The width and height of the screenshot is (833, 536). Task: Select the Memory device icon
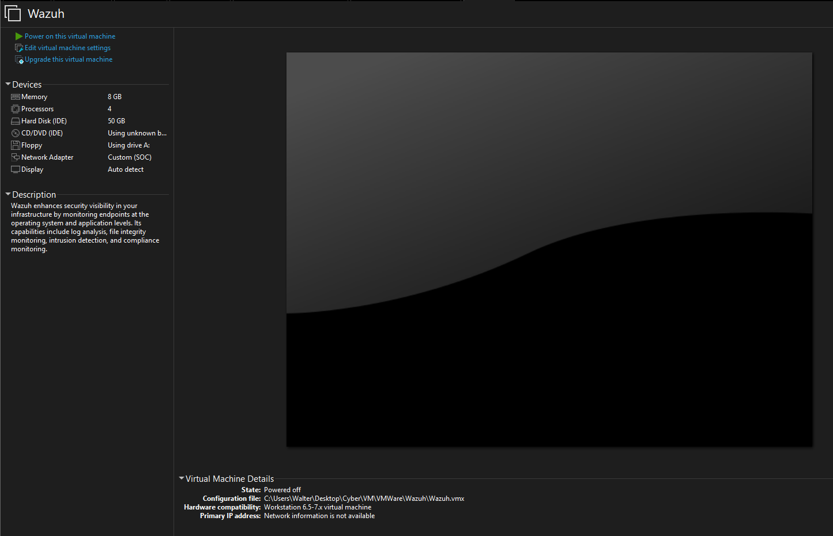(x=16, y=97)
